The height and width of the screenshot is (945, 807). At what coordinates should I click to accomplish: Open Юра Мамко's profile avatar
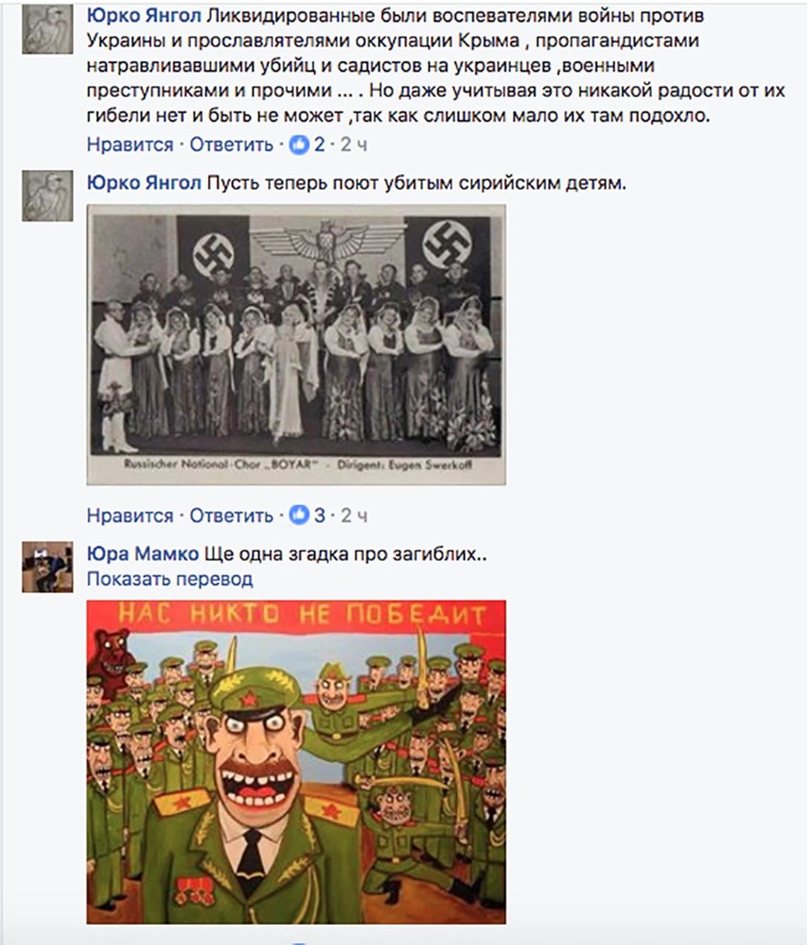point(47,566)
